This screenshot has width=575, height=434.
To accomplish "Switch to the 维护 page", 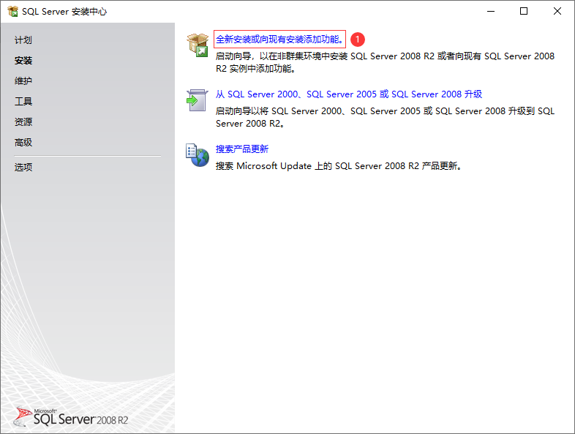I will [23, 81].
